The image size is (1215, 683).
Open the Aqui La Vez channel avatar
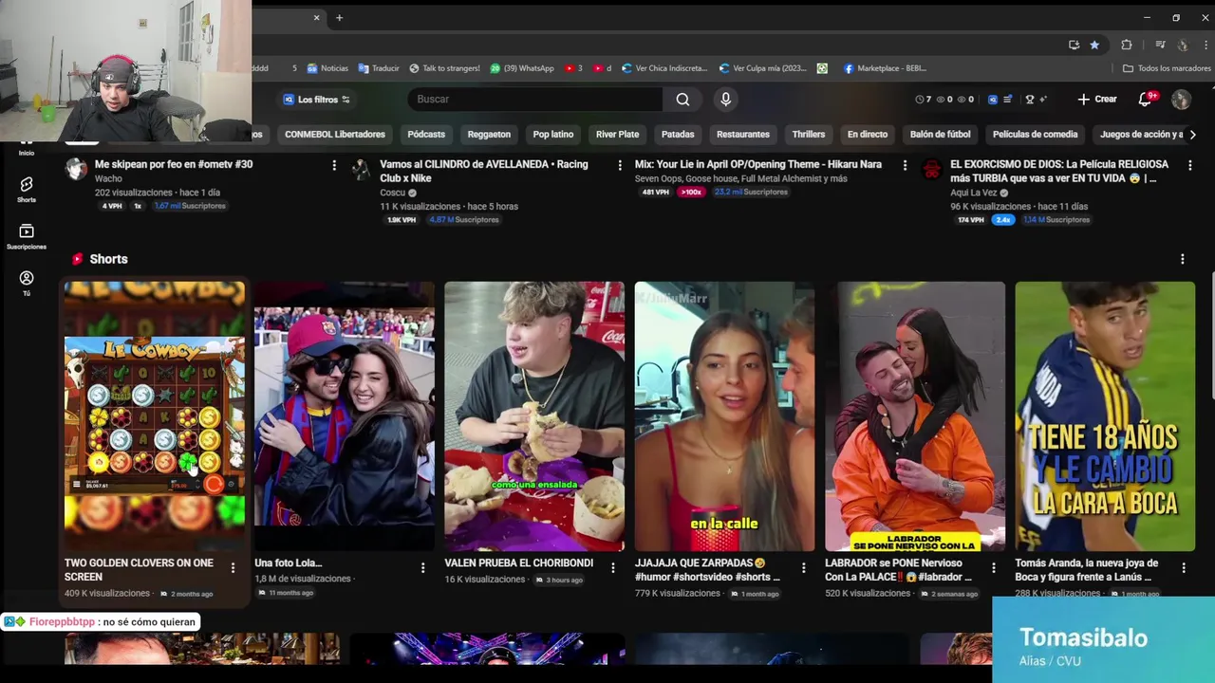[x=931, y=170]
